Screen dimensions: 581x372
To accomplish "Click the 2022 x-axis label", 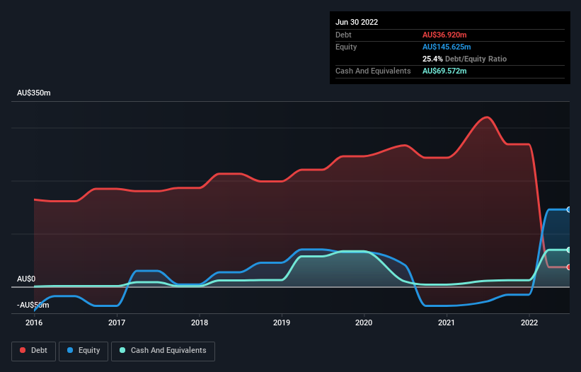I will click(x=529, y=322).
